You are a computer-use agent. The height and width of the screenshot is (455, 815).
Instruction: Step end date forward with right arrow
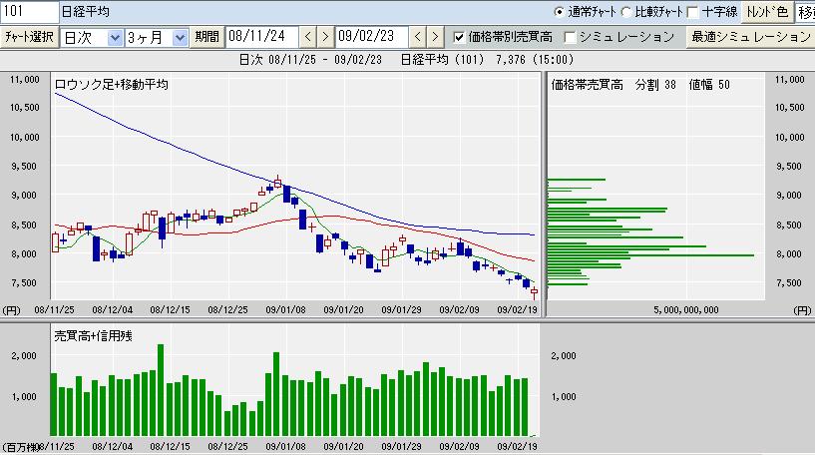pos(435,37)
